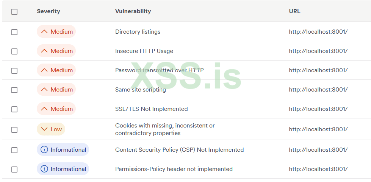Toggle the select-all checkbox in table header

(14, 12)
